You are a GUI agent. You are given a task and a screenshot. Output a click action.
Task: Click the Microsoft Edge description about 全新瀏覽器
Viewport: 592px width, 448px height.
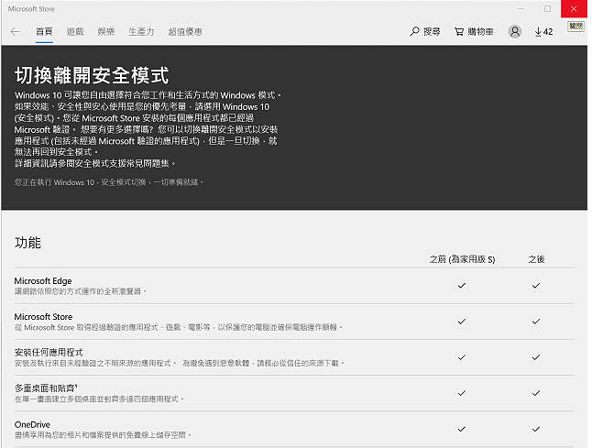81,291
